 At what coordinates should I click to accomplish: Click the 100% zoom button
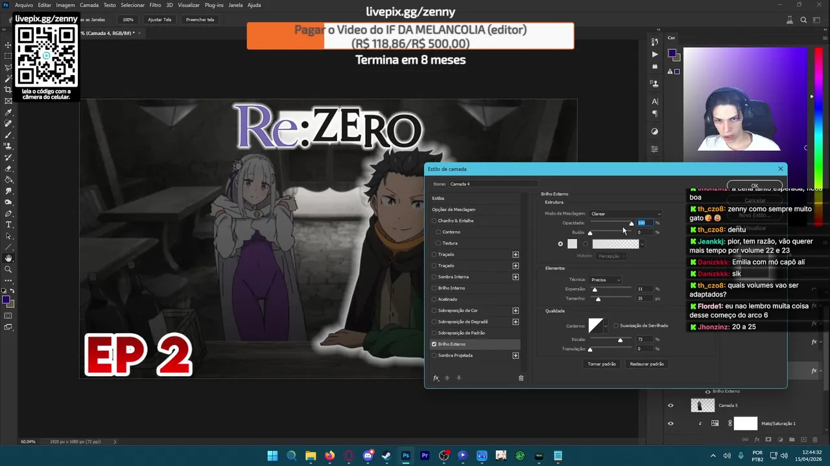click(128, 19)
